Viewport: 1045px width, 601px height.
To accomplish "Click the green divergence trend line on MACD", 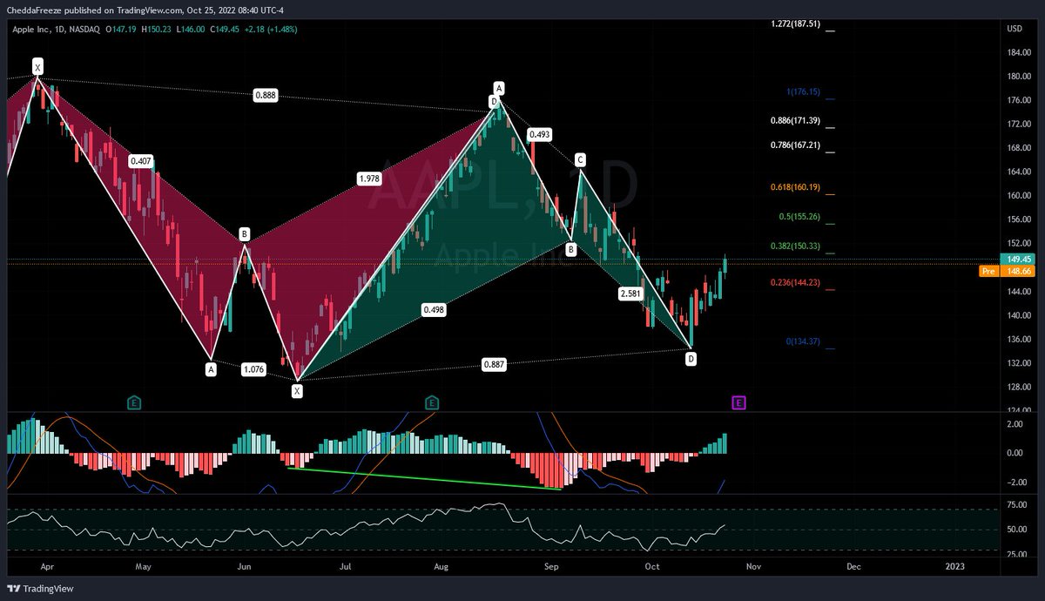I will pyautogui.click(x=424, y=478).
